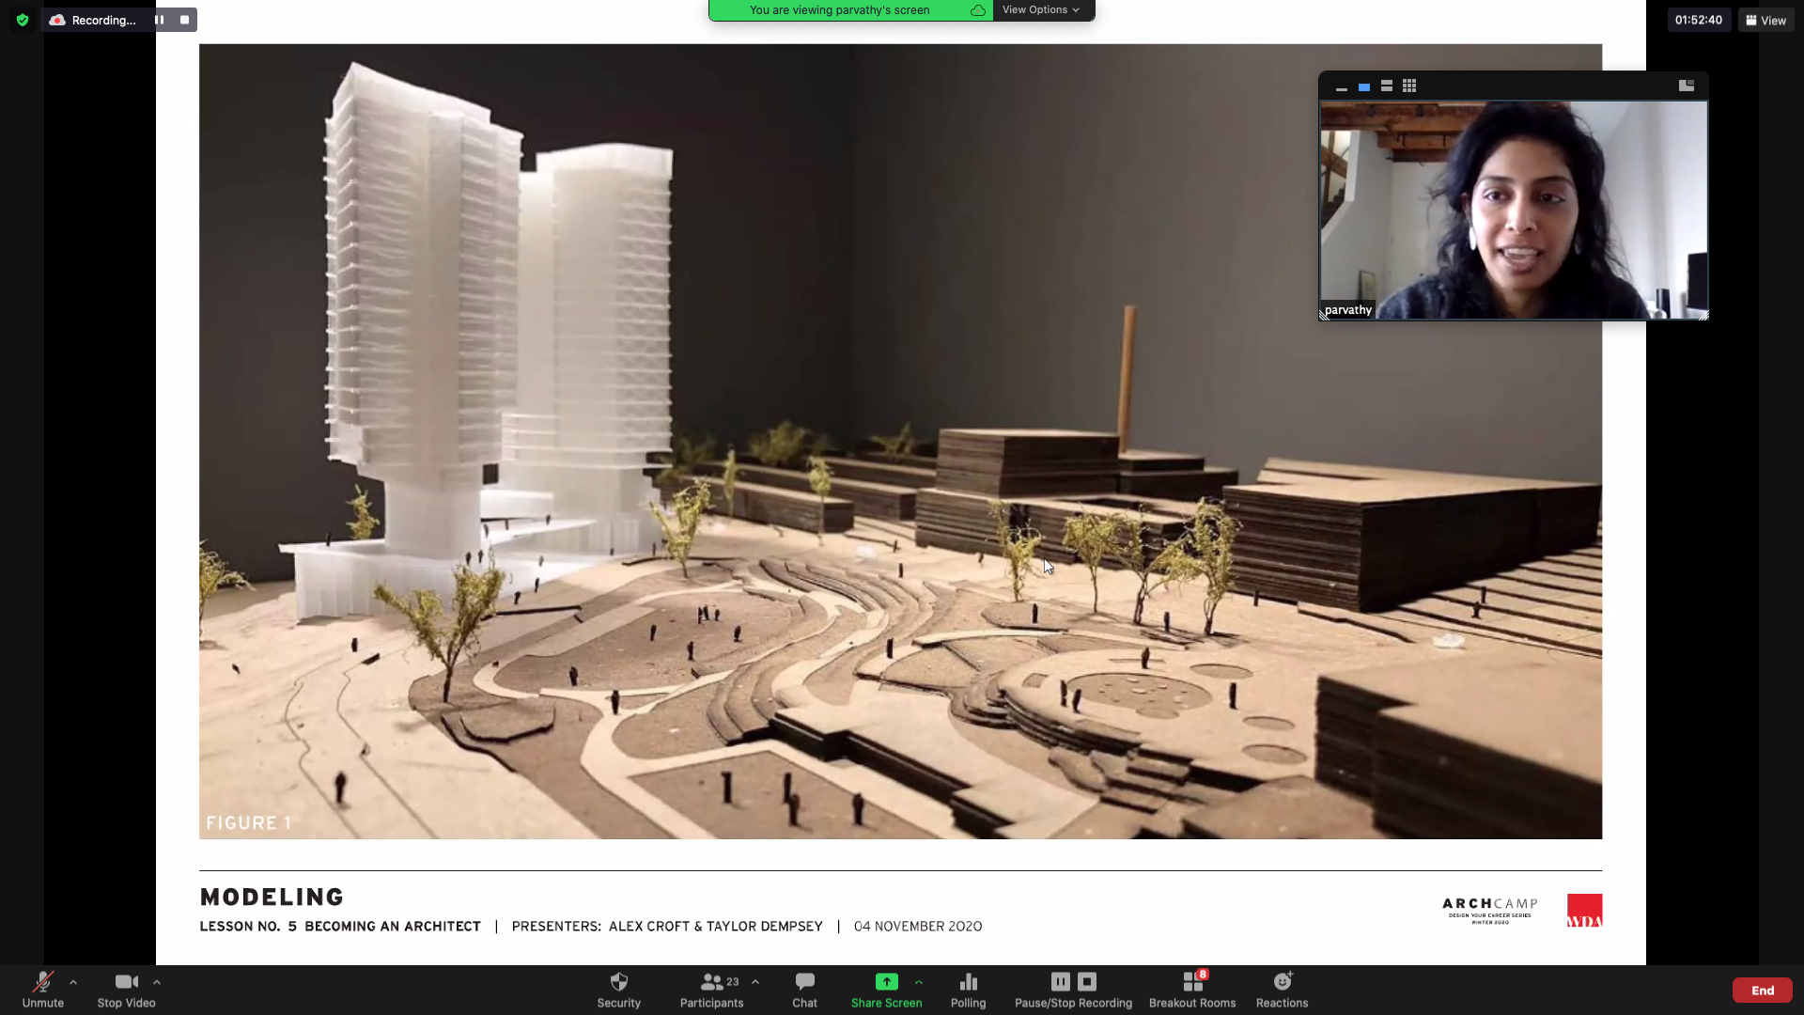Open Reactions menu

[1283, 990]
